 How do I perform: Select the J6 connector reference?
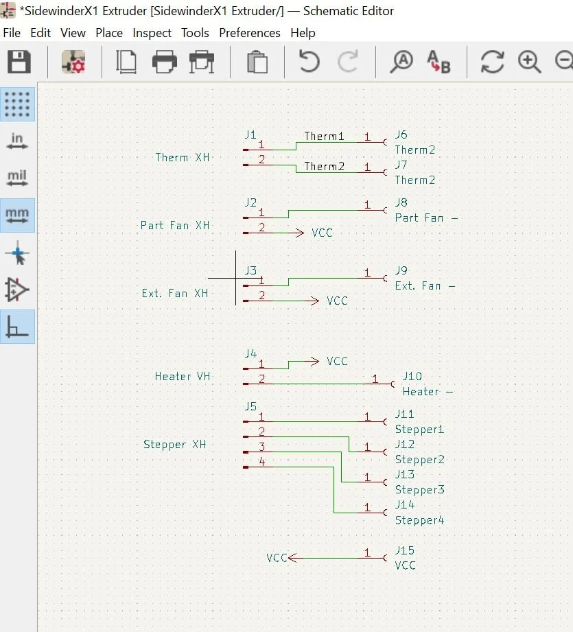click(x=401, y=134)
